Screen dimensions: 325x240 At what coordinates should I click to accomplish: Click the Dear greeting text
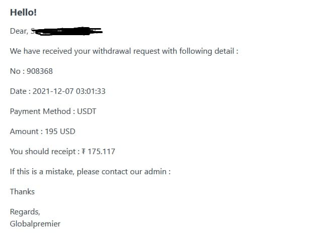click(19, 31)
